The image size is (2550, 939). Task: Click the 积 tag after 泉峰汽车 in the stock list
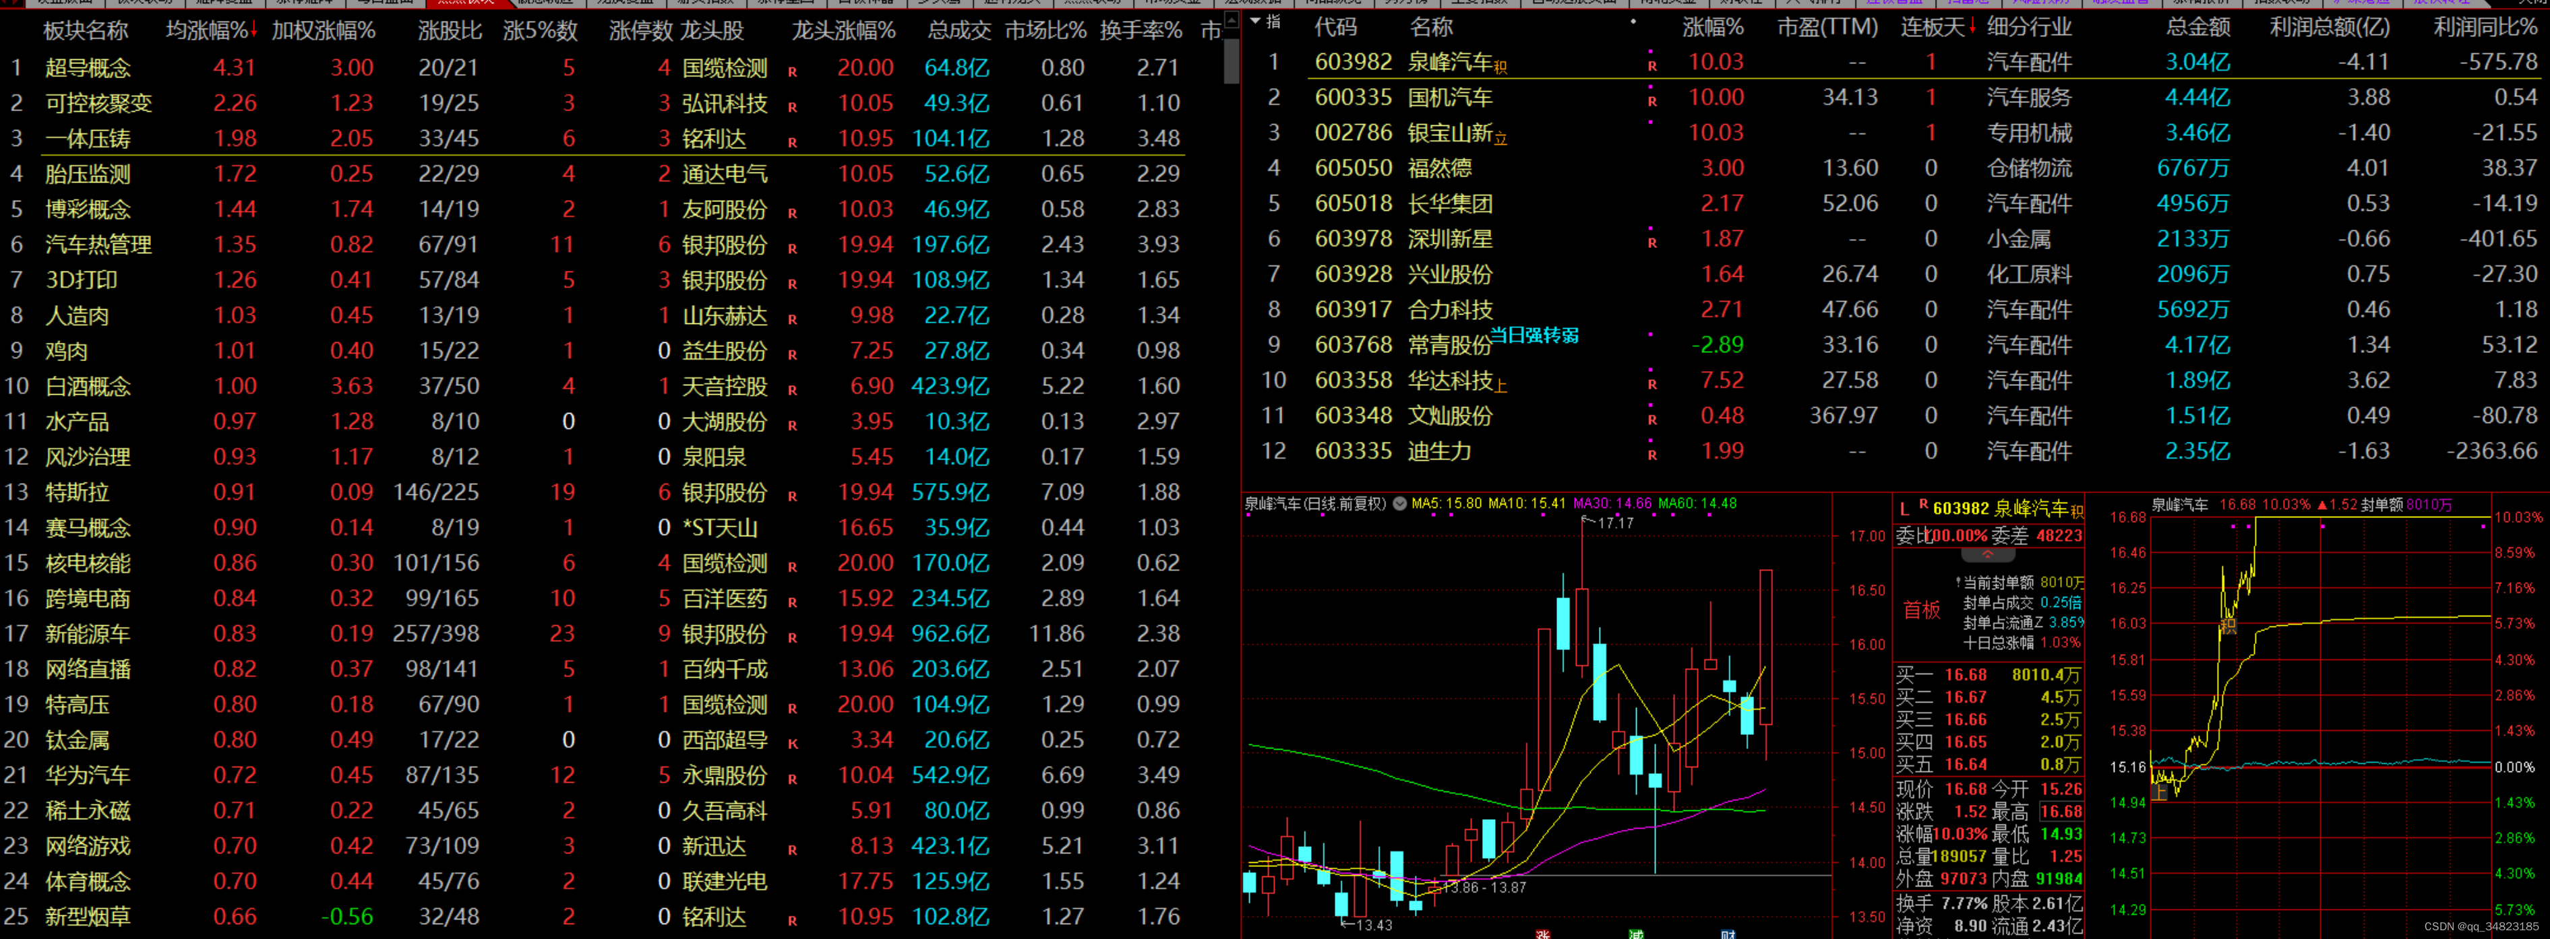(x=1500, y=67)
